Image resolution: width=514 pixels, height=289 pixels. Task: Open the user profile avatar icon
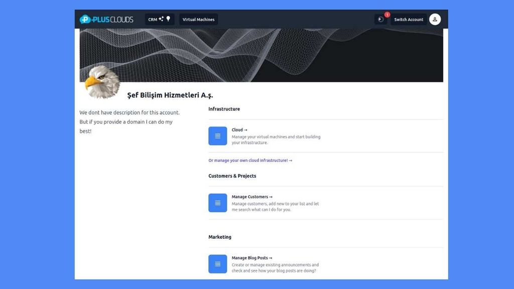pyautogui.click(x=435, y=20)
